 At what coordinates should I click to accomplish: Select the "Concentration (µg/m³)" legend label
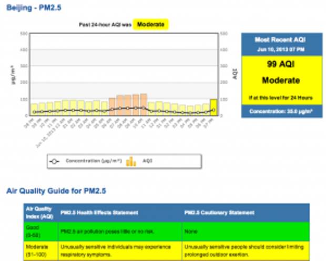click(94, 161)
